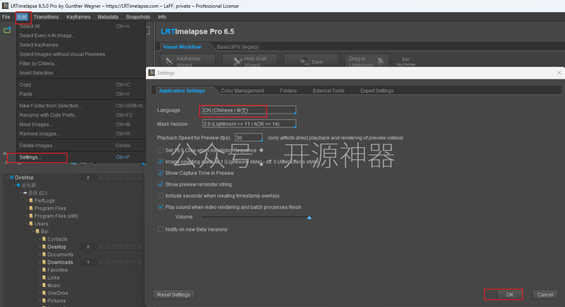565x307 pixels.
Task: Check Notify on new Beta Versions
Action: (161, 229)
